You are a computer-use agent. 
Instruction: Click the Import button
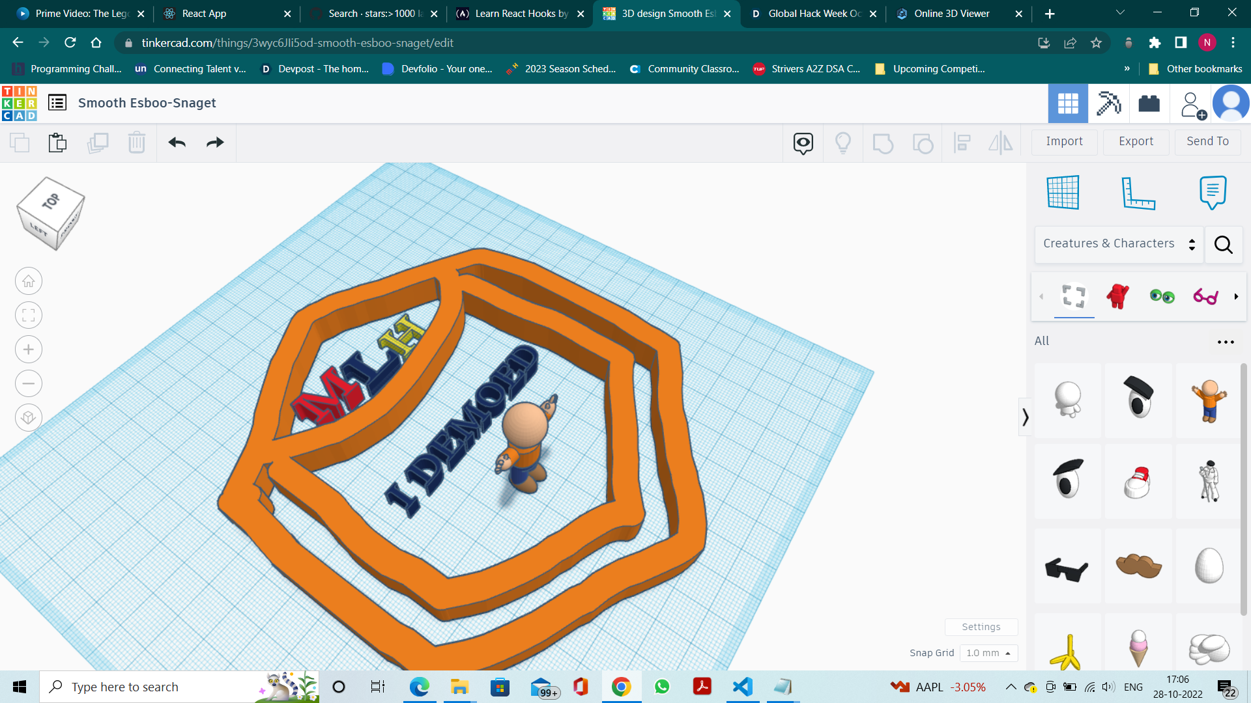pos(1064,141)
